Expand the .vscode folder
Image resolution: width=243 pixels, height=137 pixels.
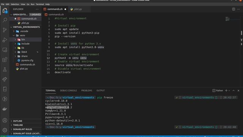point(14,31)
